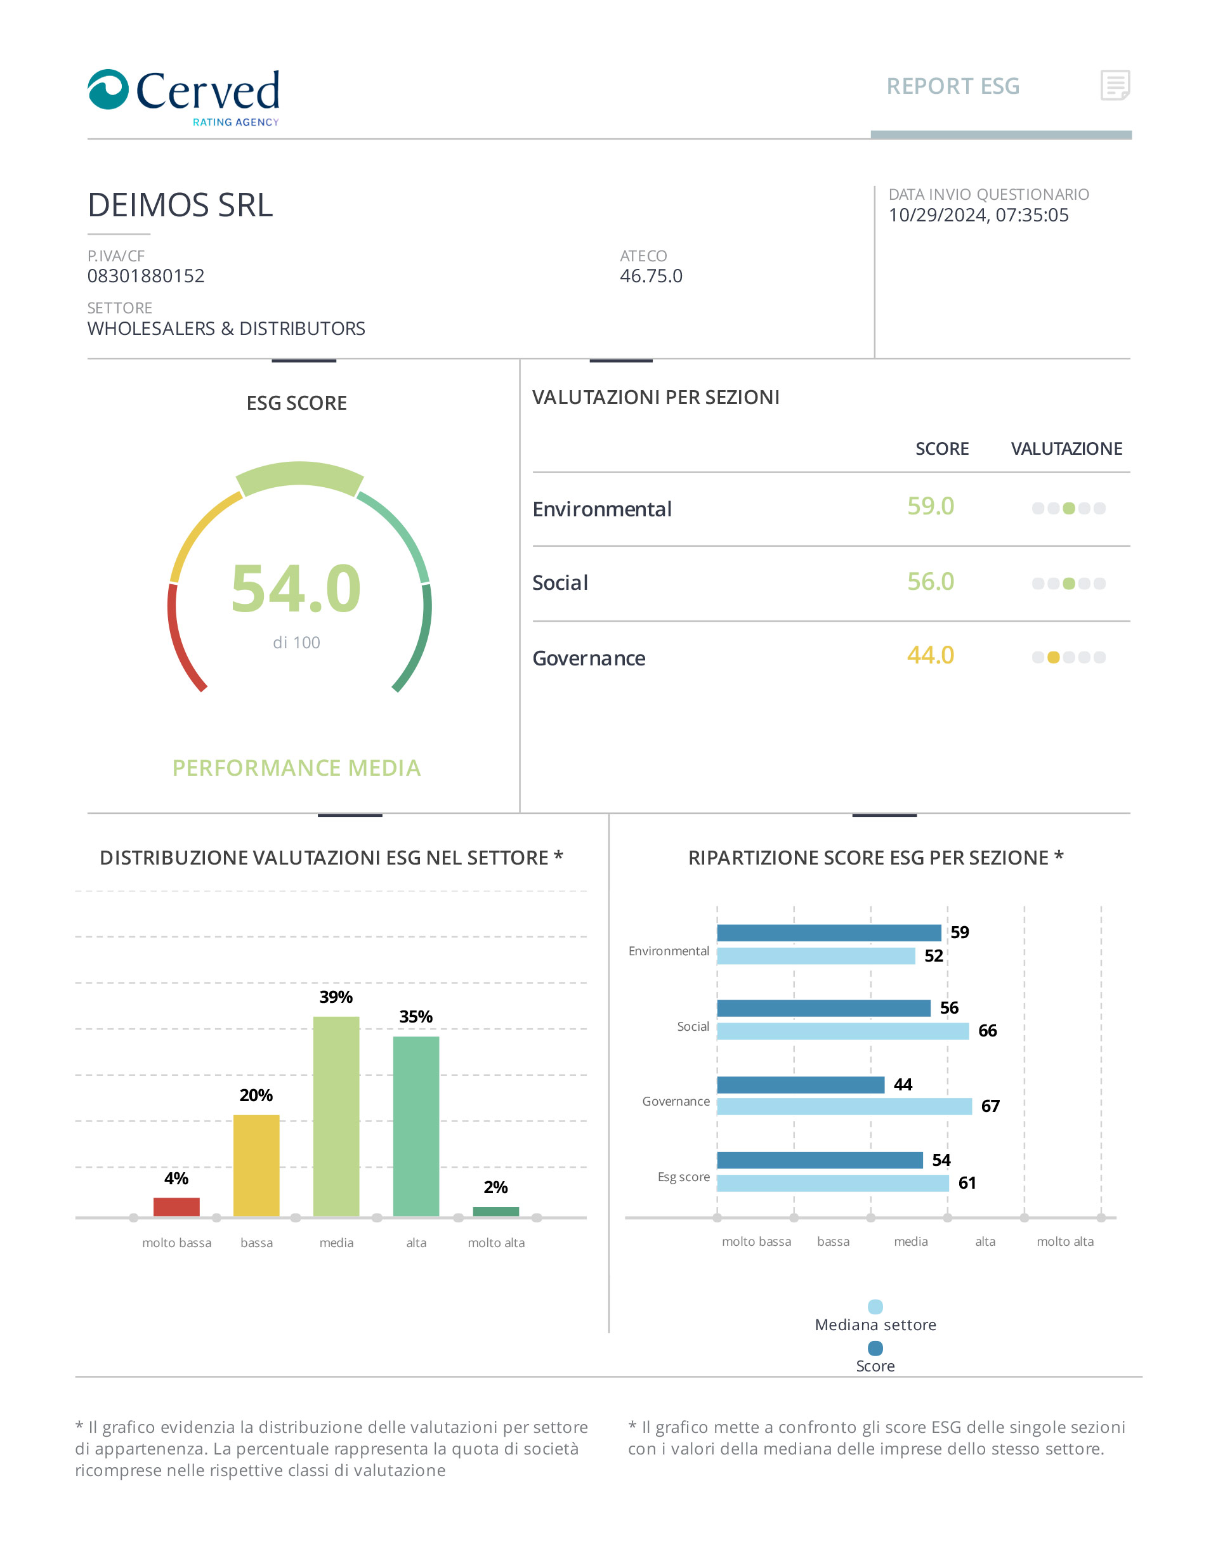Click the Governance sector median bar valued 67
Viewport: 1218px width, 1549px height.
[x=845, y=1106]
